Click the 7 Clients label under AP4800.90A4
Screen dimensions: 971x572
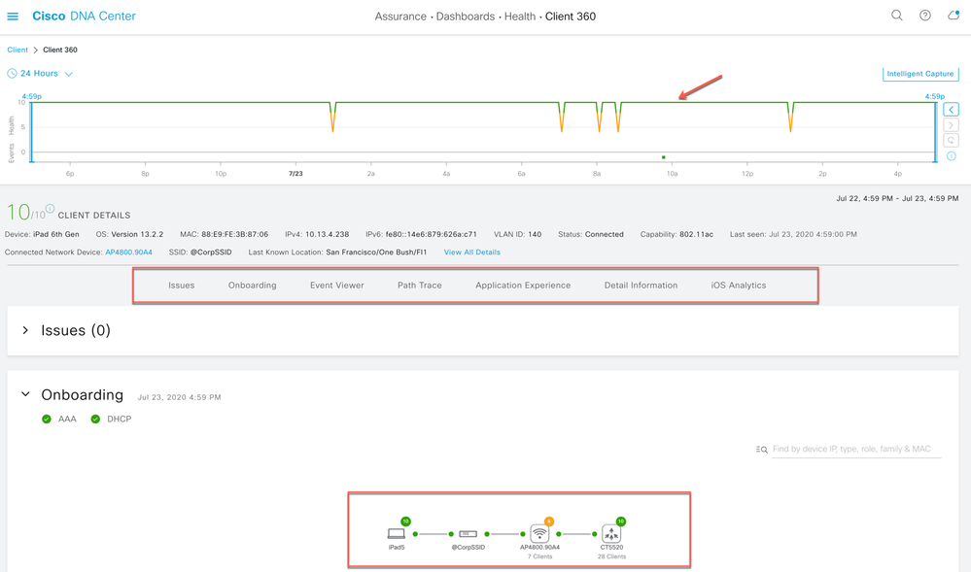540,556
